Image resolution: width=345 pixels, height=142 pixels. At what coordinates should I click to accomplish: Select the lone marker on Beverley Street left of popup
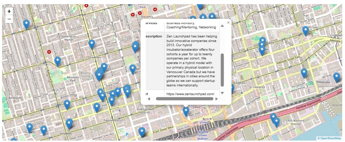point(133,69)
